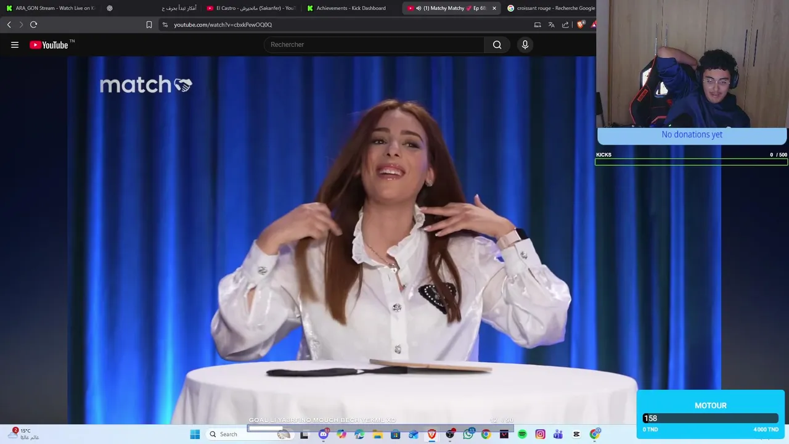Go back with the browser back arrow
This screenshot has height=444, width=789.
[9, 25]
